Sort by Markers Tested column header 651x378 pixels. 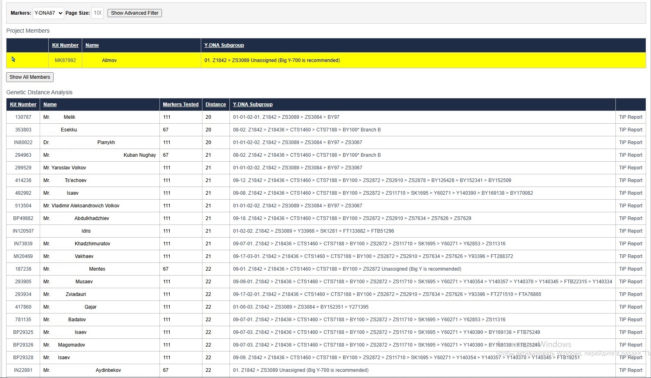point(180,105)
